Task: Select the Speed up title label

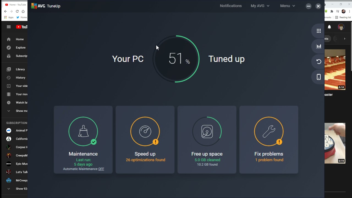Action: point(145,154)
